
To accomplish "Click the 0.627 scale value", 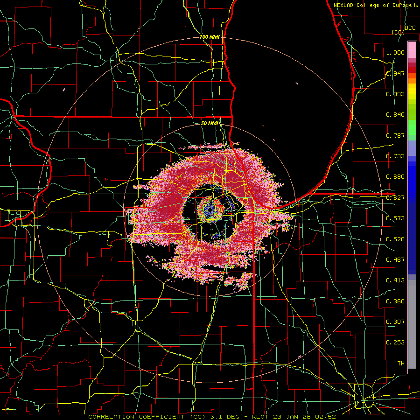I will pos(395,198).
